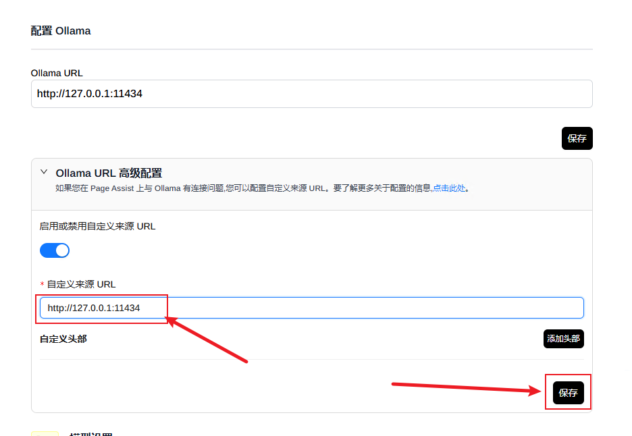Click the 启用或禁用自定义来源 URL label
The height and width of the screenshot is (436, 632).
(x=97, y=227)
